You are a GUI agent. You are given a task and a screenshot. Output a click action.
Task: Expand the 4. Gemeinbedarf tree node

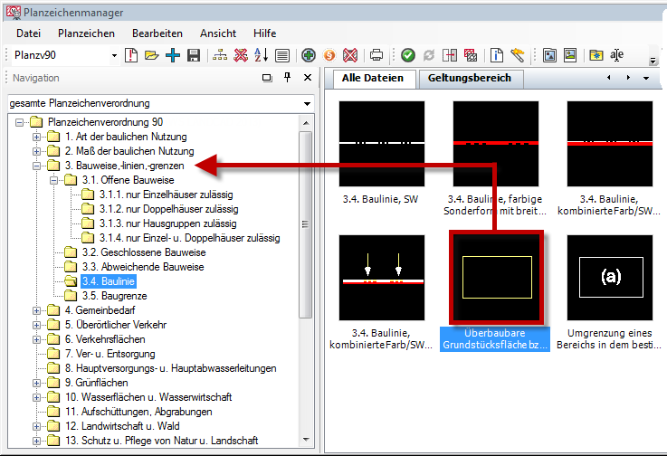37,310
